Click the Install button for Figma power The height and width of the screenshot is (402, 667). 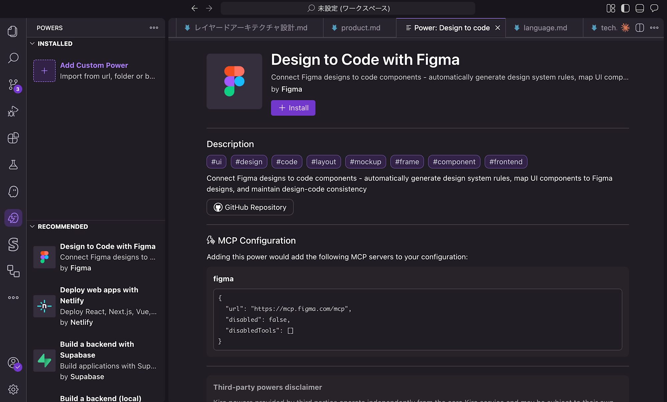[293, 108]
